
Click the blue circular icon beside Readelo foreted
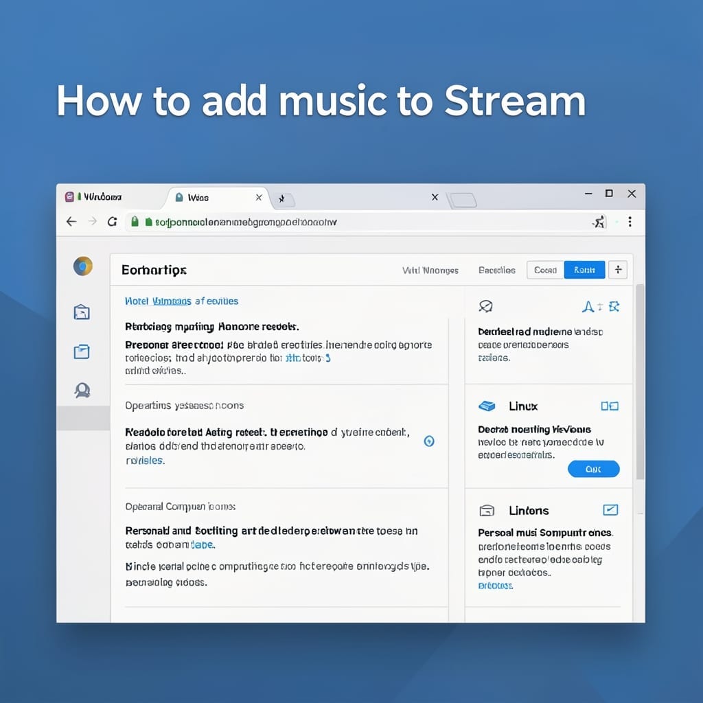429,441
